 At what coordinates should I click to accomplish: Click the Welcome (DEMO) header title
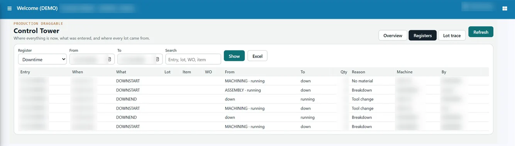tap(37, 8)
